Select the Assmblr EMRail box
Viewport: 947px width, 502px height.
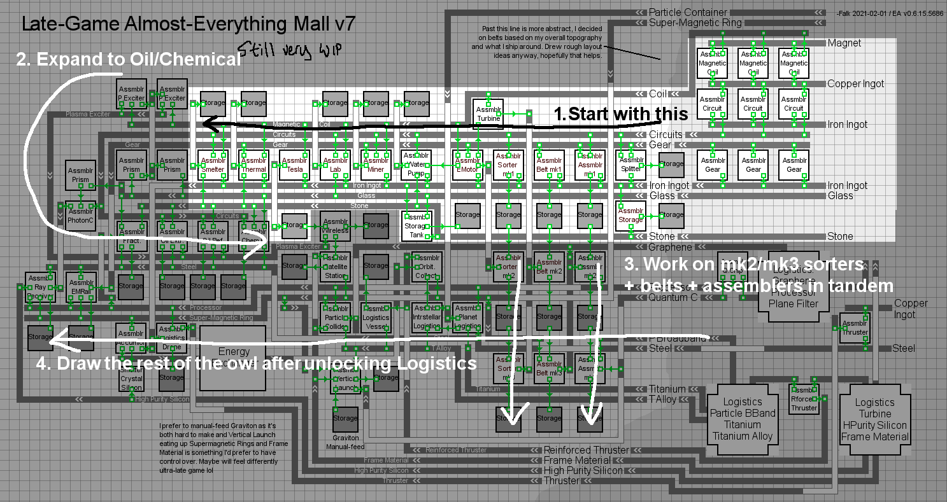82,287
